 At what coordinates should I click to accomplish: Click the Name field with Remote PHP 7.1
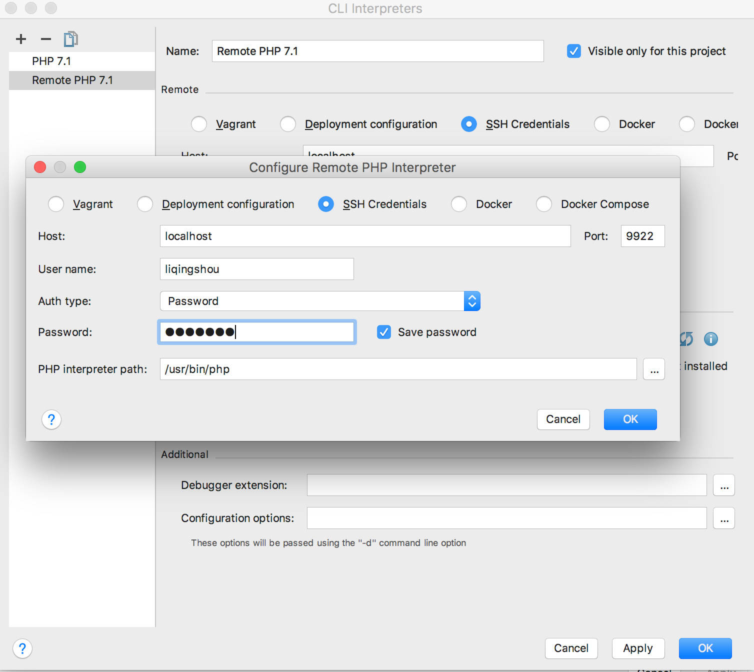coord(377,51)
